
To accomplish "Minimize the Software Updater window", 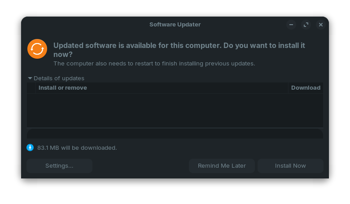I will [291, 25].
